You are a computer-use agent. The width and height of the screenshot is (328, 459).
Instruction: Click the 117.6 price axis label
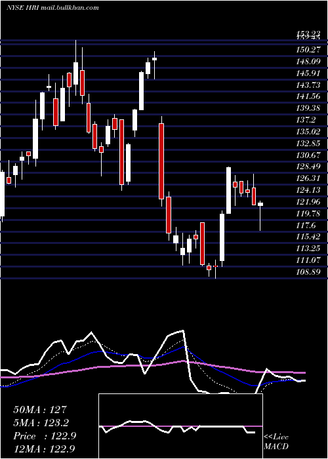tap(306, 225)
